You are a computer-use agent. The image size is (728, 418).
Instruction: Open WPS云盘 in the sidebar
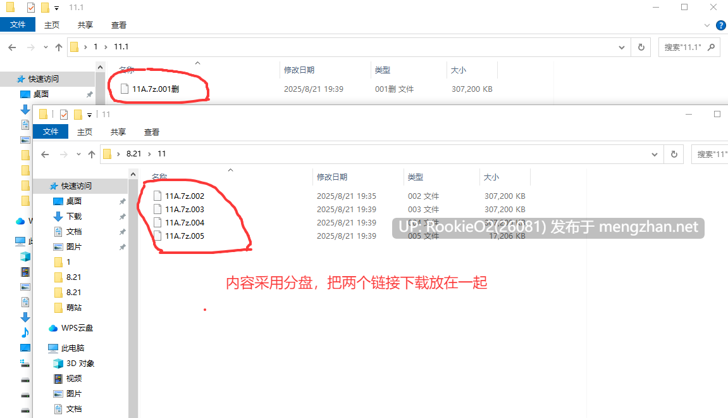pyautogui.click(x=77, y=328)
